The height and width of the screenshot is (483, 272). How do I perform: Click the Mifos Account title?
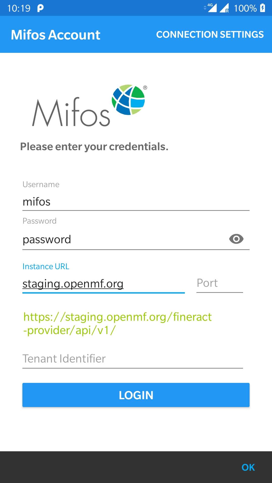[55, 34]
